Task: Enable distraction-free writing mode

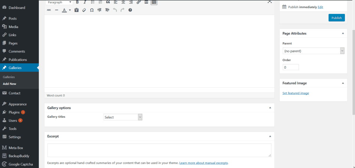Action: (270, 2)
